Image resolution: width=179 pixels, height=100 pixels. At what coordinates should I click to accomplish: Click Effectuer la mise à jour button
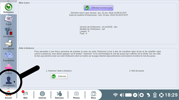98,8
